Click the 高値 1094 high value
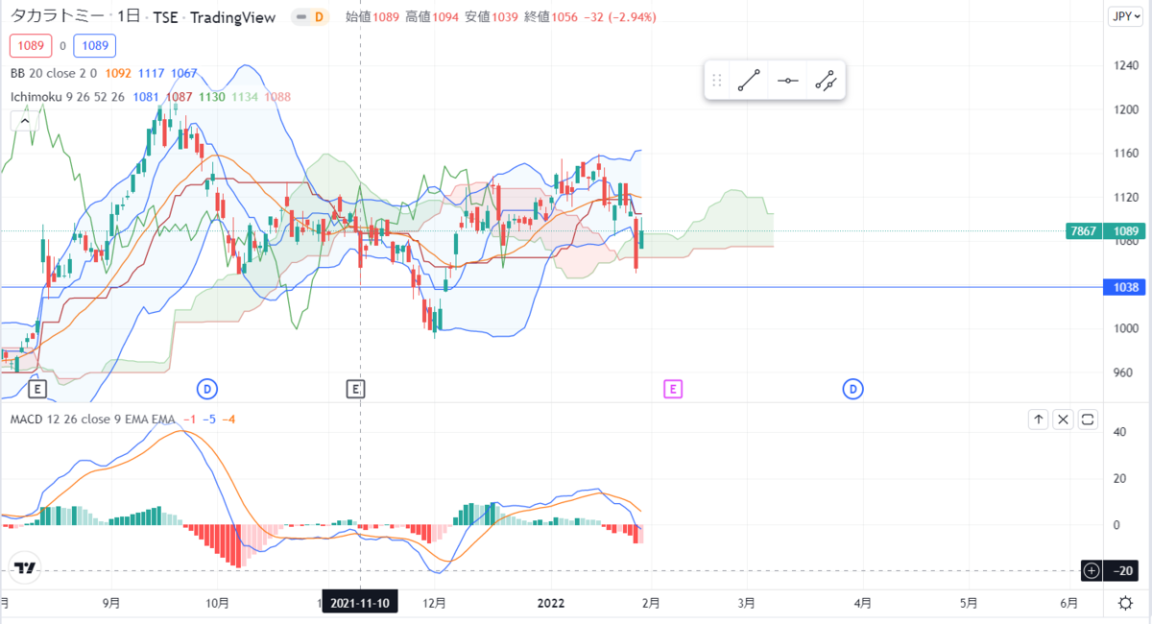The image size is (1152, 624). [431, 17]
